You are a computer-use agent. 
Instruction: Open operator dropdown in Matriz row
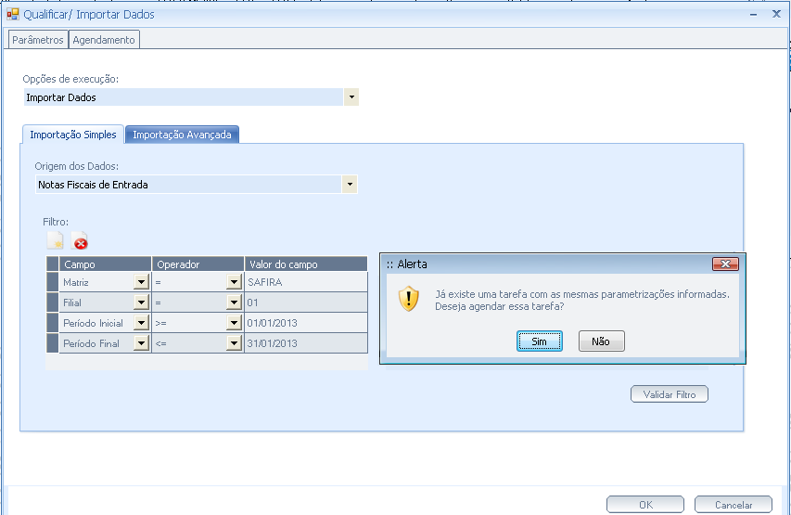tap(234, 282)
